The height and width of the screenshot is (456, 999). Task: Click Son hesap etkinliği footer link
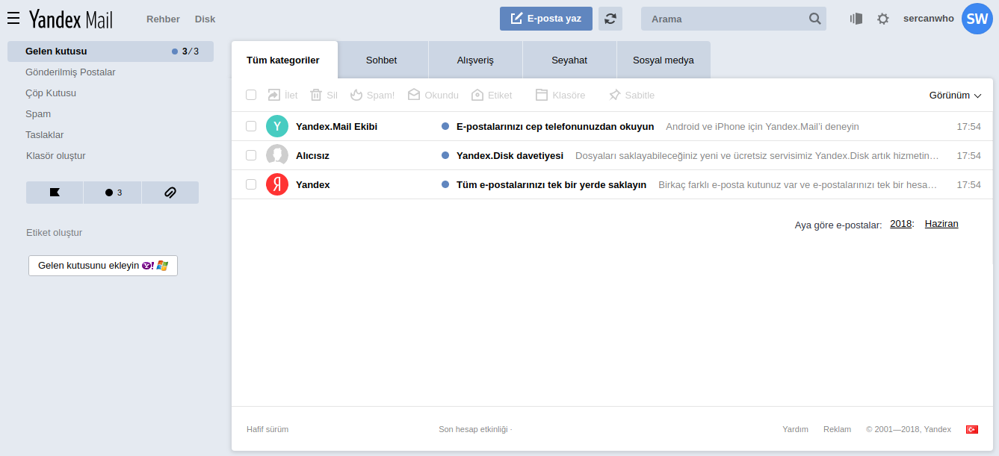click(473, 429)
